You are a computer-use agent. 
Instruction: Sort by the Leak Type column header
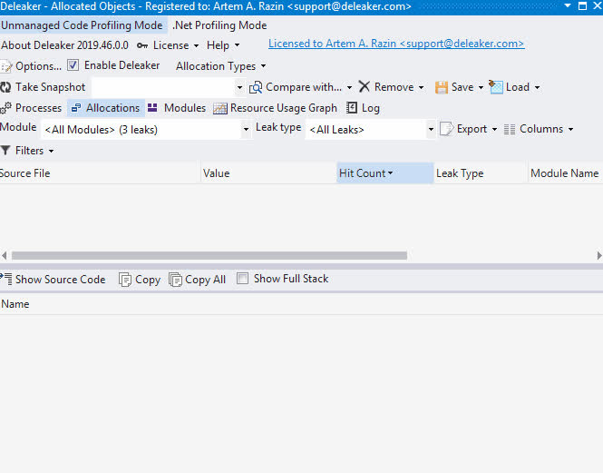pyautogui.click(x=481, y=173)
